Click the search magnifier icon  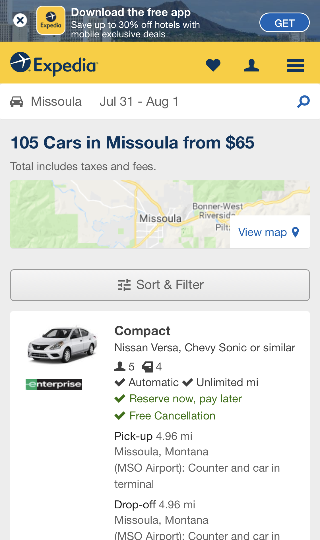click(303, 102)
